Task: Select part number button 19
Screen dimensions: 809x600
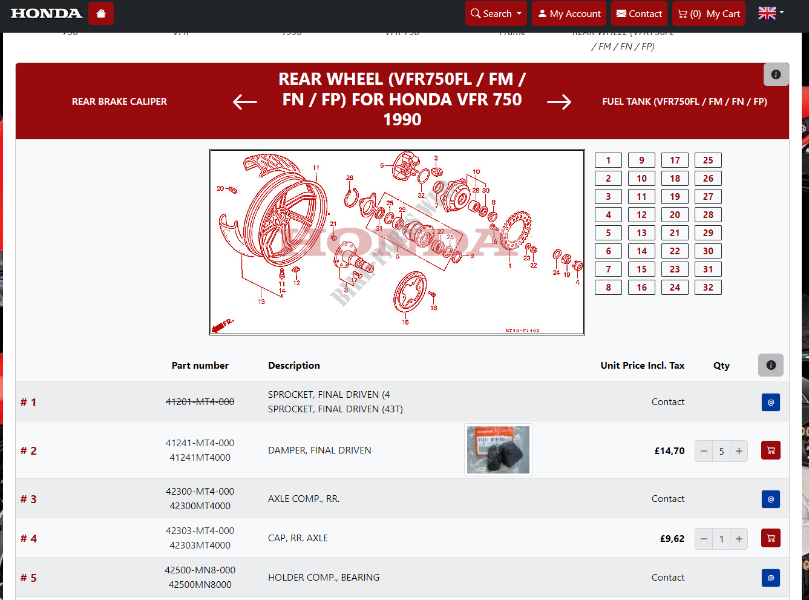Action: [675, 197]
